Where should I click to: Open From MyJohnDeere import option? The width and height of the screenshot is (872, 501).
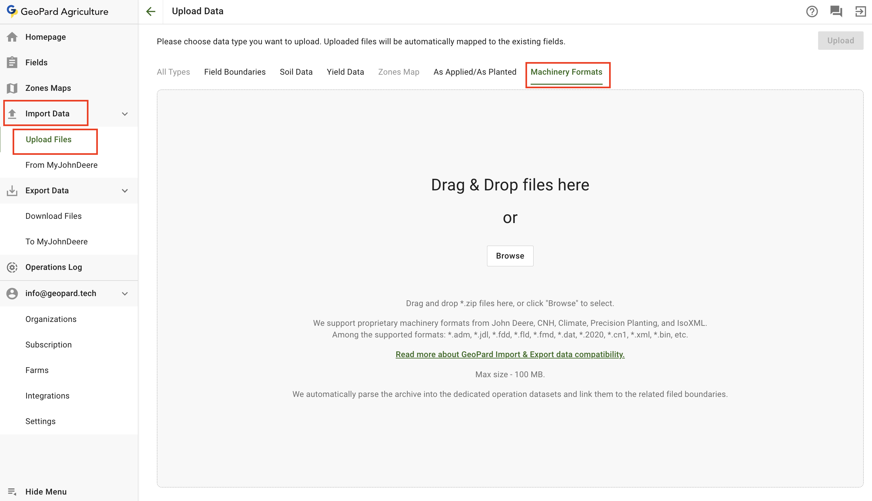click(62, 165)
